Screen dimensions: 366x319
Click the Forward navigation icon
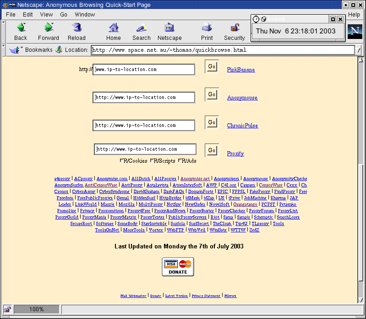[49, 27]
